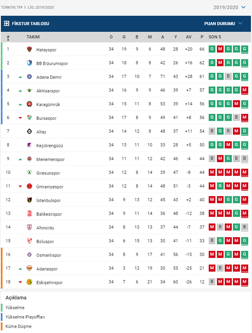Viewport: 252px width, 333px height.
Task: Click the Adanaspor club crest
Action: coord(29,269)
